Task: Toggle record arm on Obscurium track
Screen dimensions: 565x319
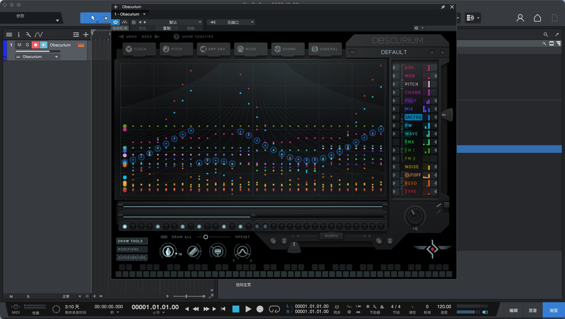Action: pos(36,45)
